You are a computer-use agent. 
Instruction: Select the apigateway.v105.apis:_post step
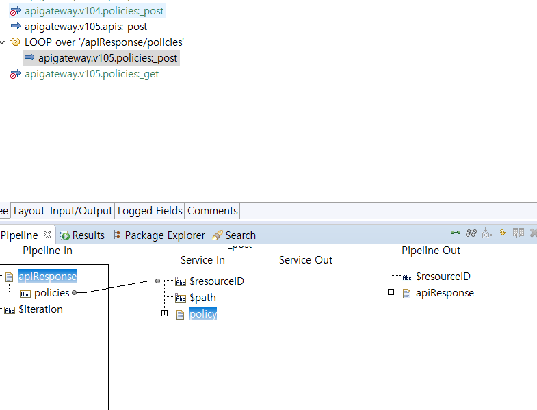pos(86,27)
